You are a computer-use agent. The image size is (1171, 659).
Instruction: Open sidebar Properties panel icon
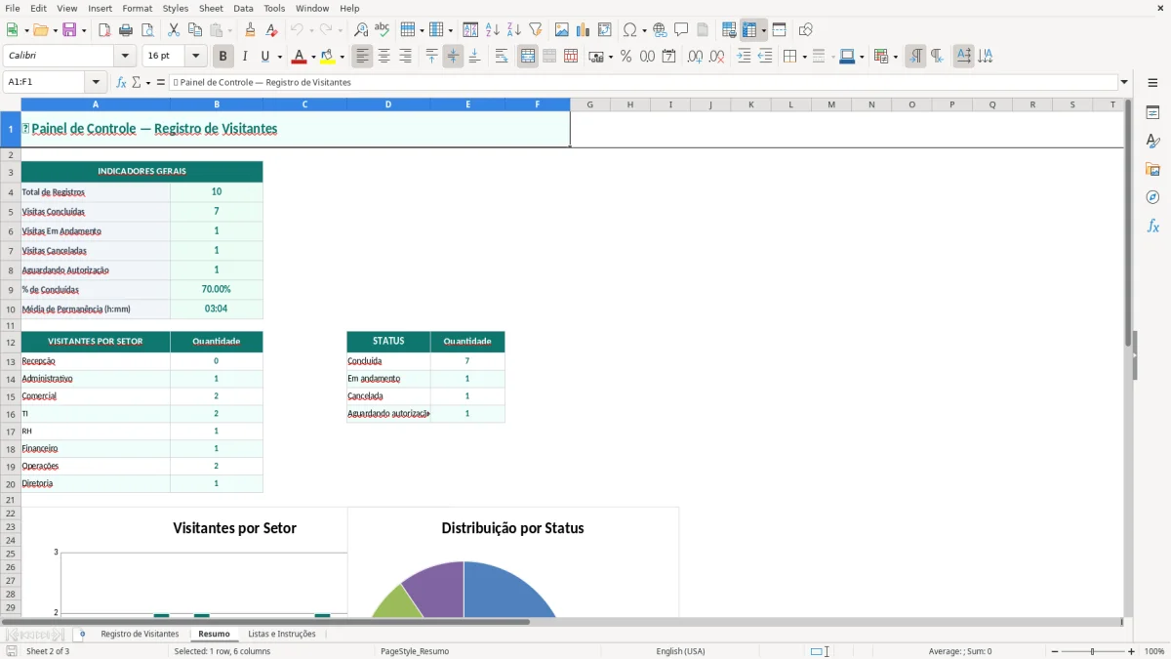click(x=1152, y=112)
